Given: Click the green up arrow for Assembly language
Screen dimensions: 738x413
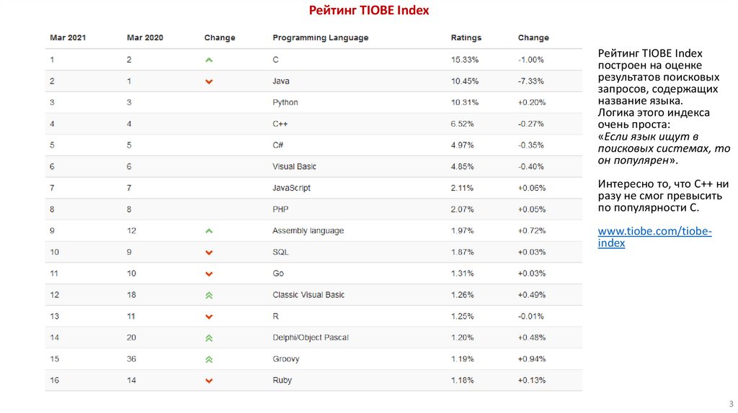Looking at the screenshot, I should (x=209, y=231).
